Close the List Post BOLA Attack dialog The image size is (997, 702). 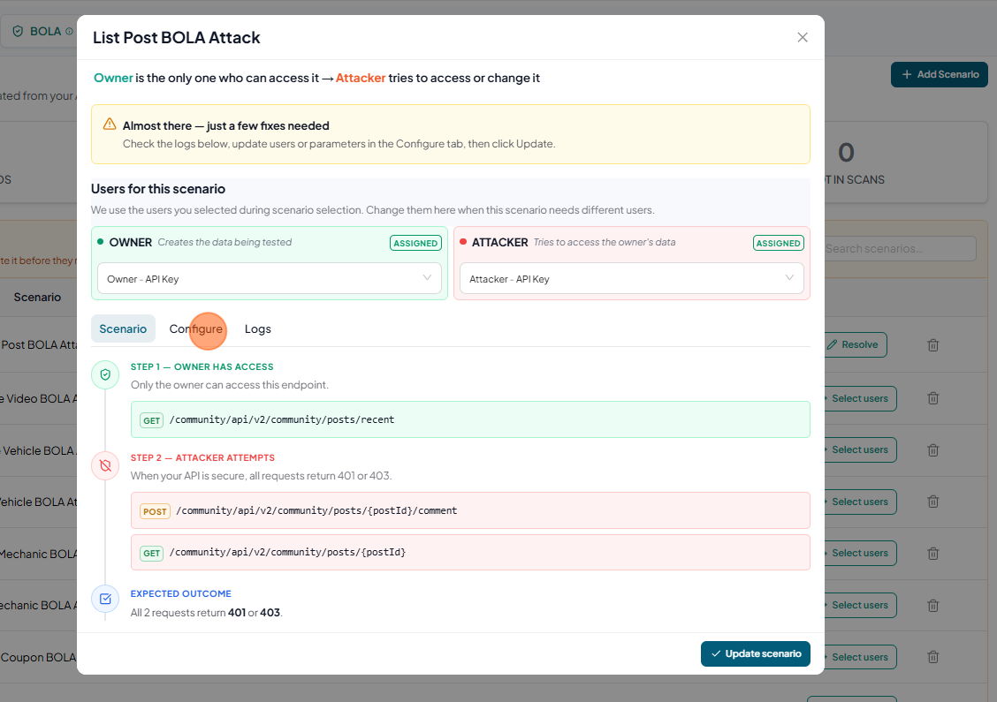[x=802, y=37]
